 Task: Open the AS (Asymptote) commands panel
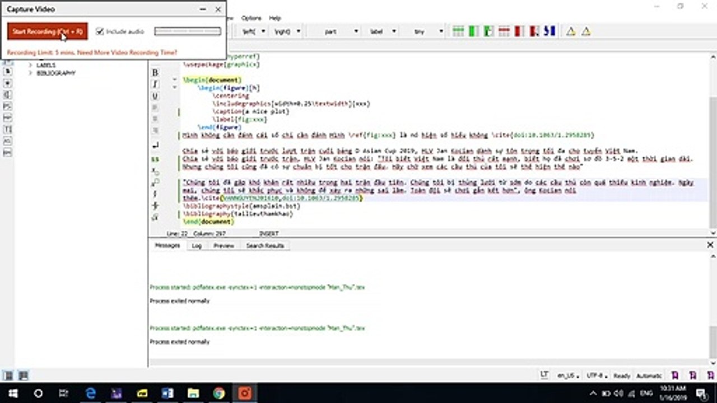click(7, 141)
